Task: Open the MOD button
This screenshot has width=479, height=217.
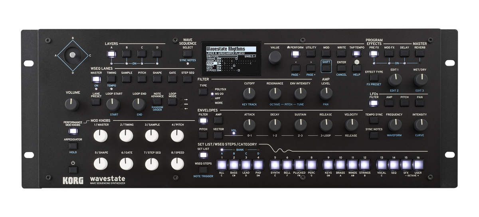Action: click(x=326, y=54)
